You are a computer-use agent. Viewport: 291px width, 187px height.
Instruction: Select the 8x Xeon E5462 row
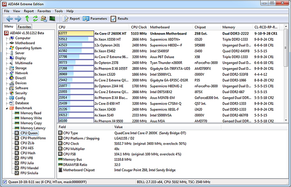pyautogui.click(x=171, y=51)
